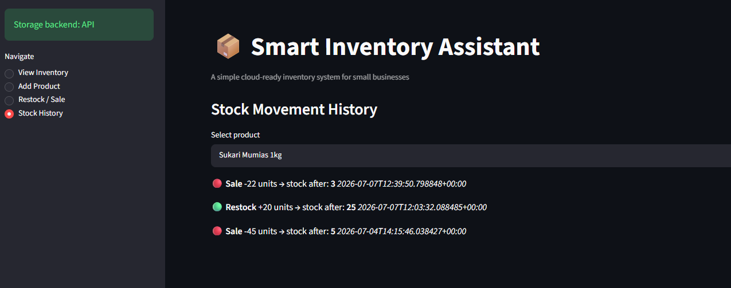Click red circle beside the 45-unit sale
Screen dimensions: 731x288
click(x=217, y=231)
